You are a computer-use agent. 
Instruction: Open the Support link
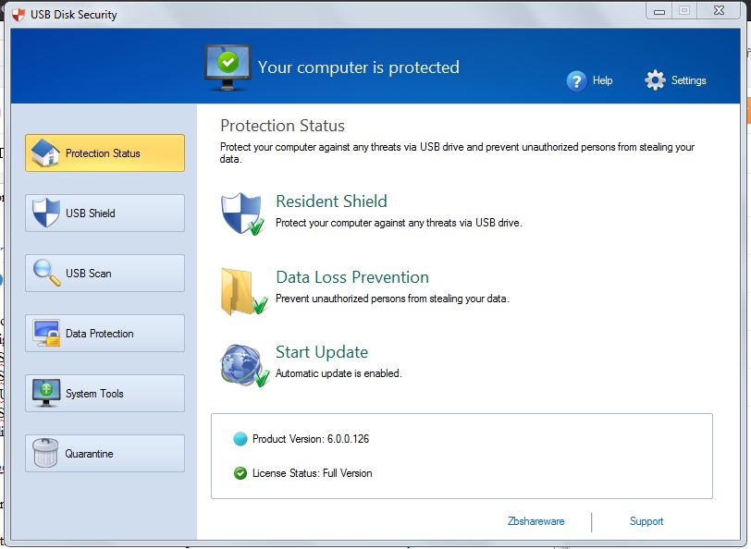pos(646,521)
